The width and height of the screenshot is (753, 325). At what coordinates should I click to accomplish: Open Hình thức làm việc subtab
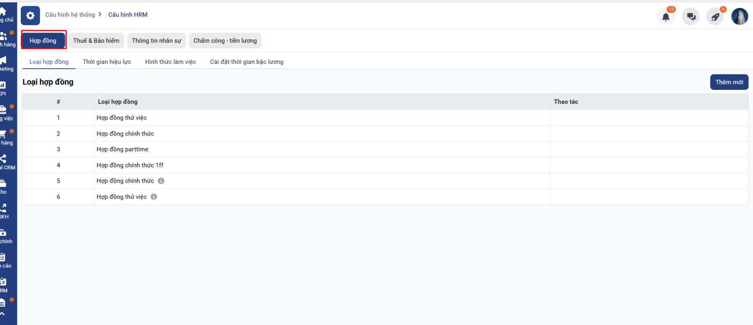pyautogui.click(x=170, y=62)
